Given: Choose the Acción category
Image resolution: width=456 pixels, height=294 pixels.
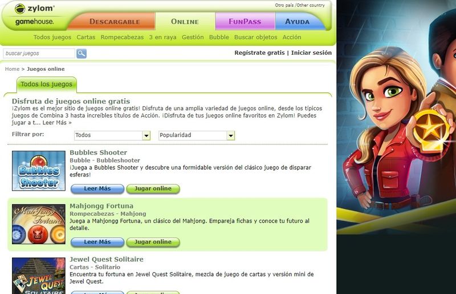Looking at the screenshot, I should click(x=292, y=37).
